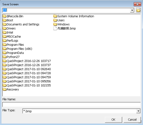Select the .bmp file icon in list

pyautogui.click(x=55, y=28)
